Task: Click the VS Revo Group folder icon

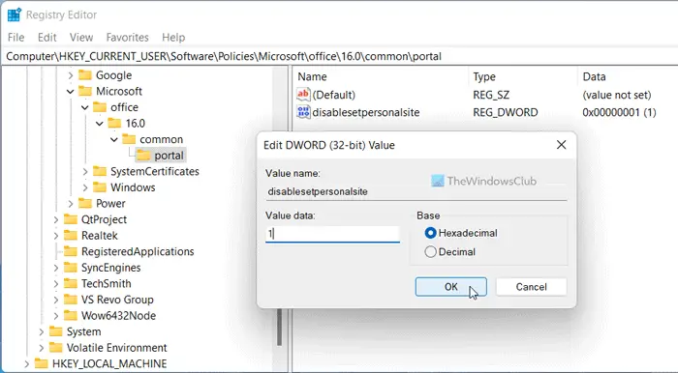Action: [x=71, y=300]
